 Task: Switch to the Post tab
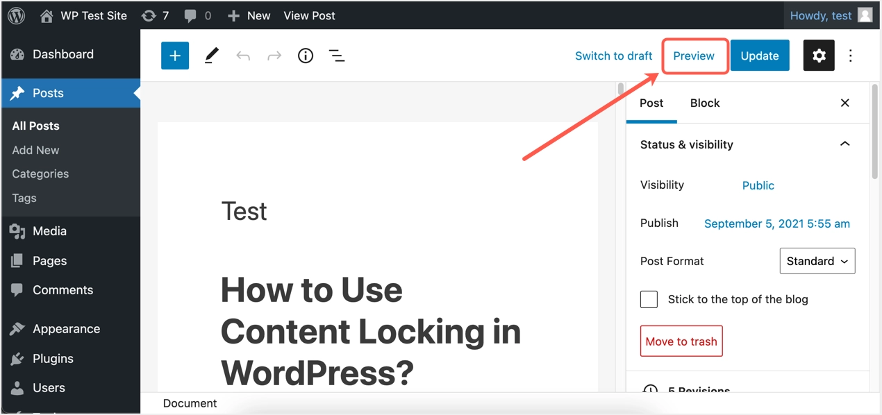(651, 103)
